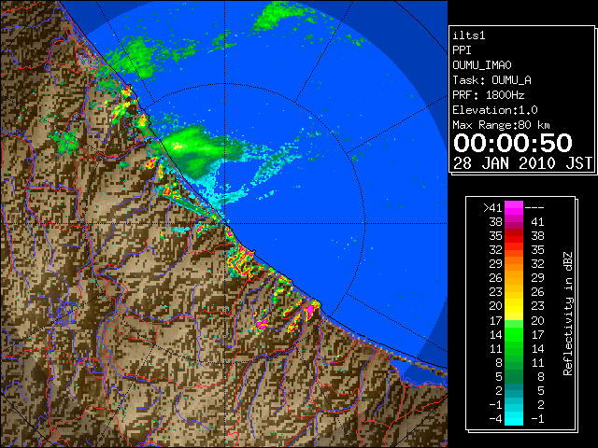Select the 'Elevation:1.0' text
This screenshot has width=598, height=448.
pos(495,110)
